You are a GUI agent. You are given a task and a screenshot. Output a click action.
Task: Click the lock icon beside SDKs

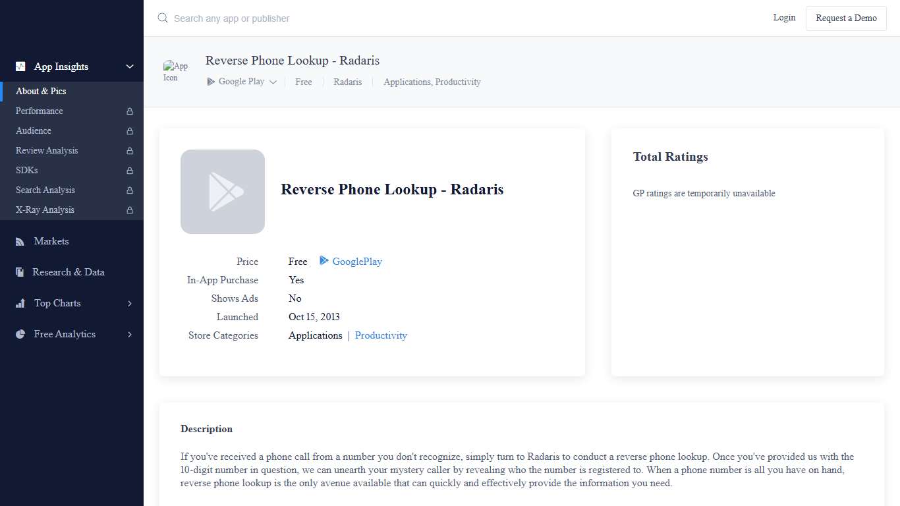coord(130,170)
